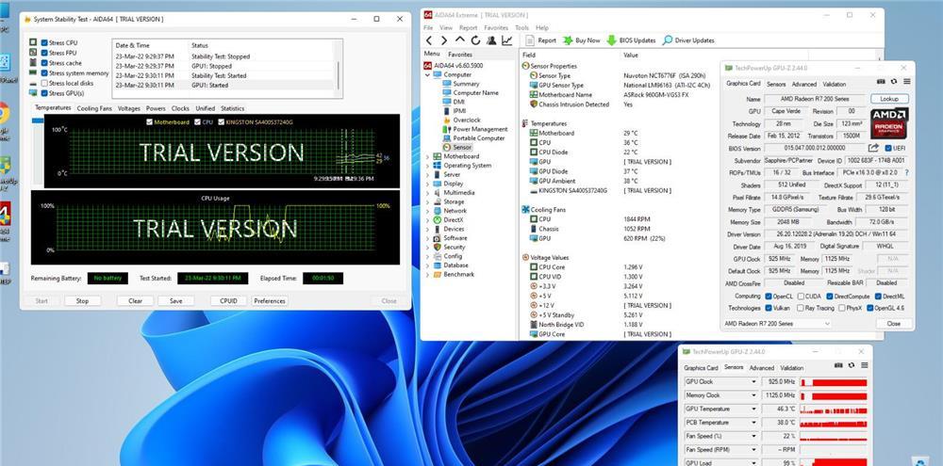Click the Elapsed Time field showing 00:01:50
This screenshot has height=466, width=943.
click(x=323, y=279)
